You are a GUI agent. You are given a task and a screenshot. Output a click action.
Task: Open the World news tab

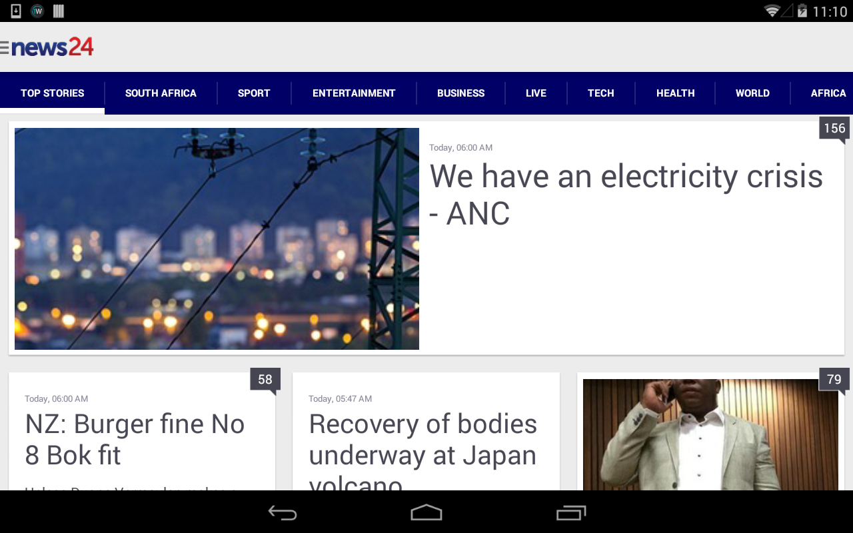point(752,93)
